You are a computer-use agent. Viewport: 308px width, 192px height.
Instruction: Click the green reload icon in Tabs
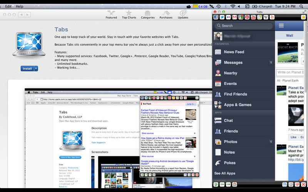[216, 184]
